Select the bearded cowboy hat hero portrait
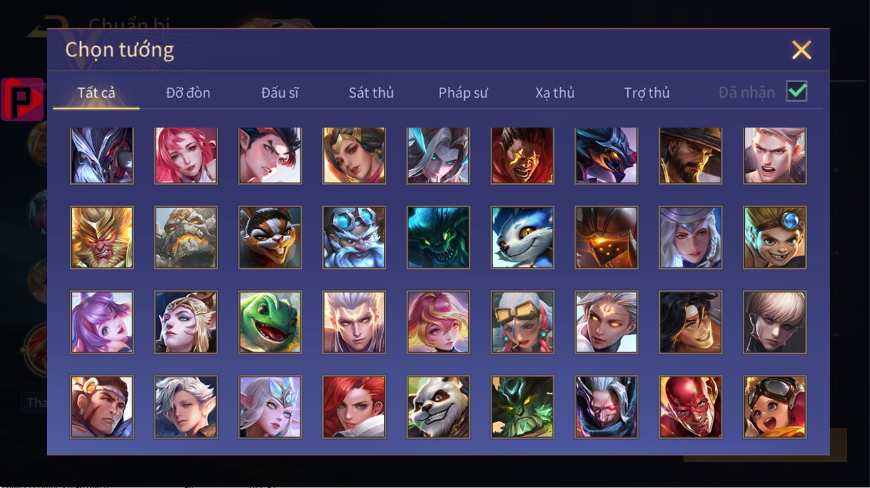 691,155
